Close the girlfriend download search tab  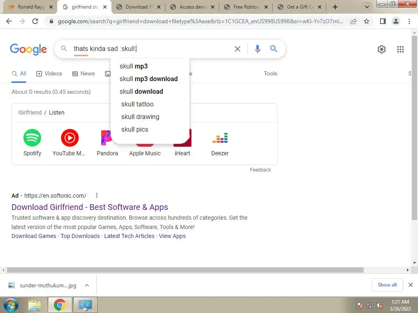(x=105, y=7)
